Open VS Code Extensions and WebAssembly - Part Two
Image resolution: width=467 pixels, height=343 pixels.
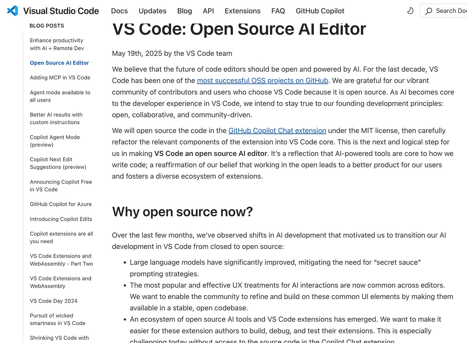61,260
